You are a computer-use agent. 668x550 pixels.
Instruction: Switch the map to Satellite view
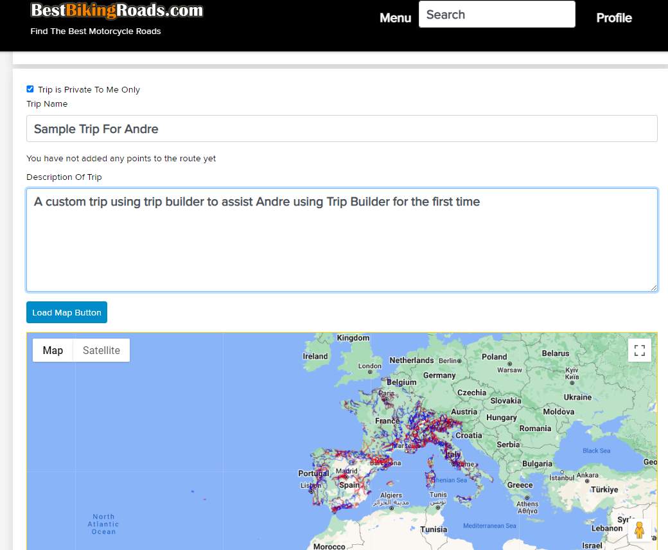[x=101, y=350]
